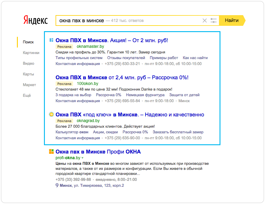The image size is (265, 204).
Task: Click the oknagrad.by ad round favicon
Action: click(x=51, y=114)
